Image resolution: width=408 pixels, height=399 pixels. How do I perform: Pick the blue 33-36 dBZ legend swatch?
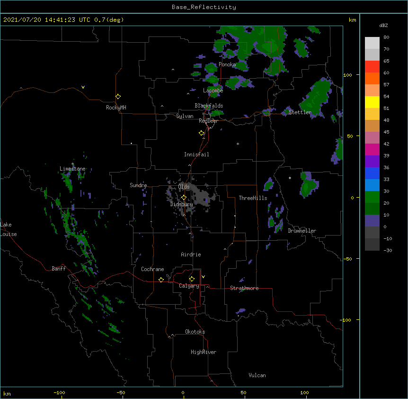point(372,173)
